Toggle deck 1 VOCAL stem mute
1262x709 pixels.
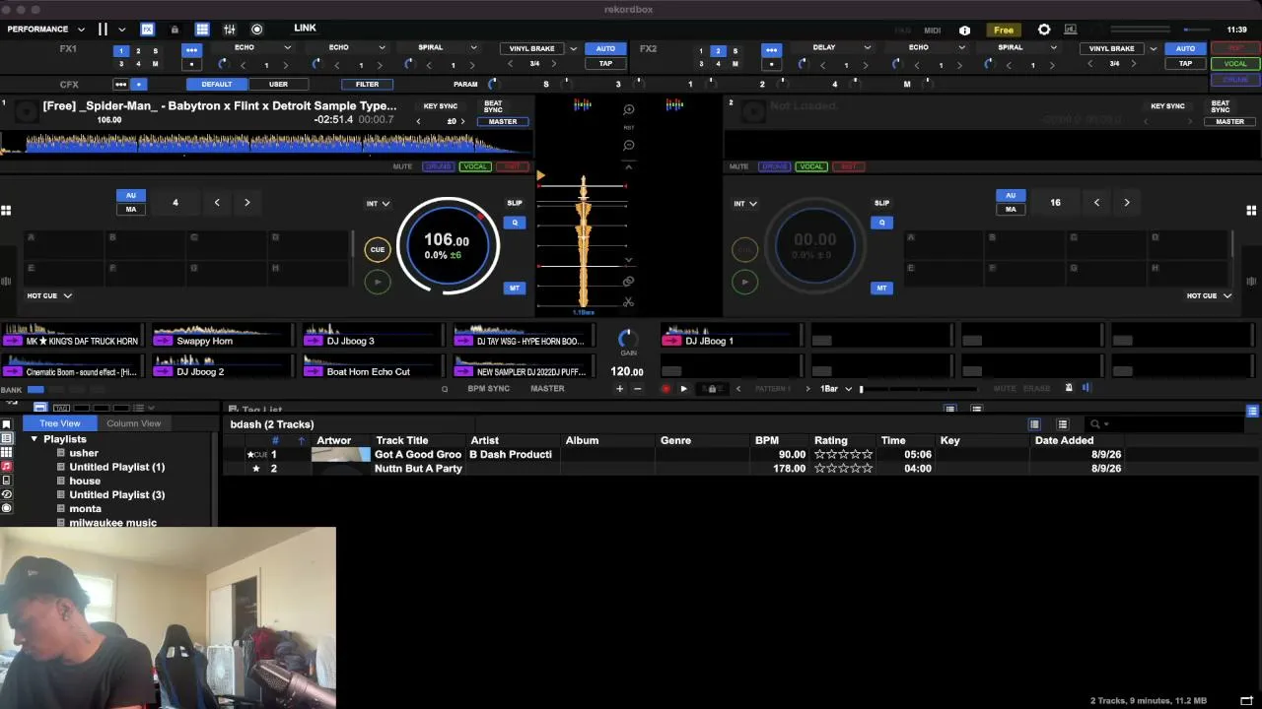click(475, 166)
